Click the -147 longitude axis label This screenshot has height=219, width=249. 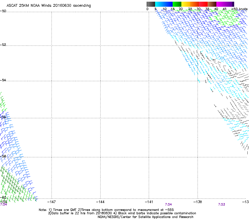coord(51,202)
